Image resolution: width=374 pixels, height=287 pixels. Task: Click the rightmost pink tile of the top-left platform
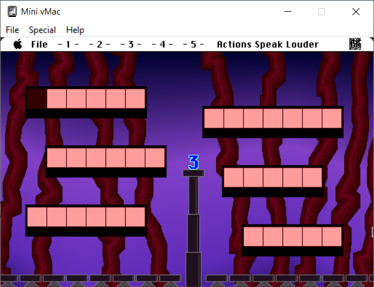(x=135, y=99)
